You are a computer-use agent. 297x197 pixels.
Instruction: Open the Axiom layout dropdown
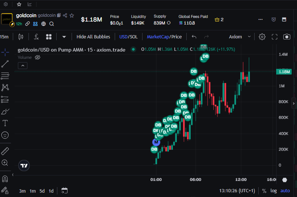click(x=240, y=37)
